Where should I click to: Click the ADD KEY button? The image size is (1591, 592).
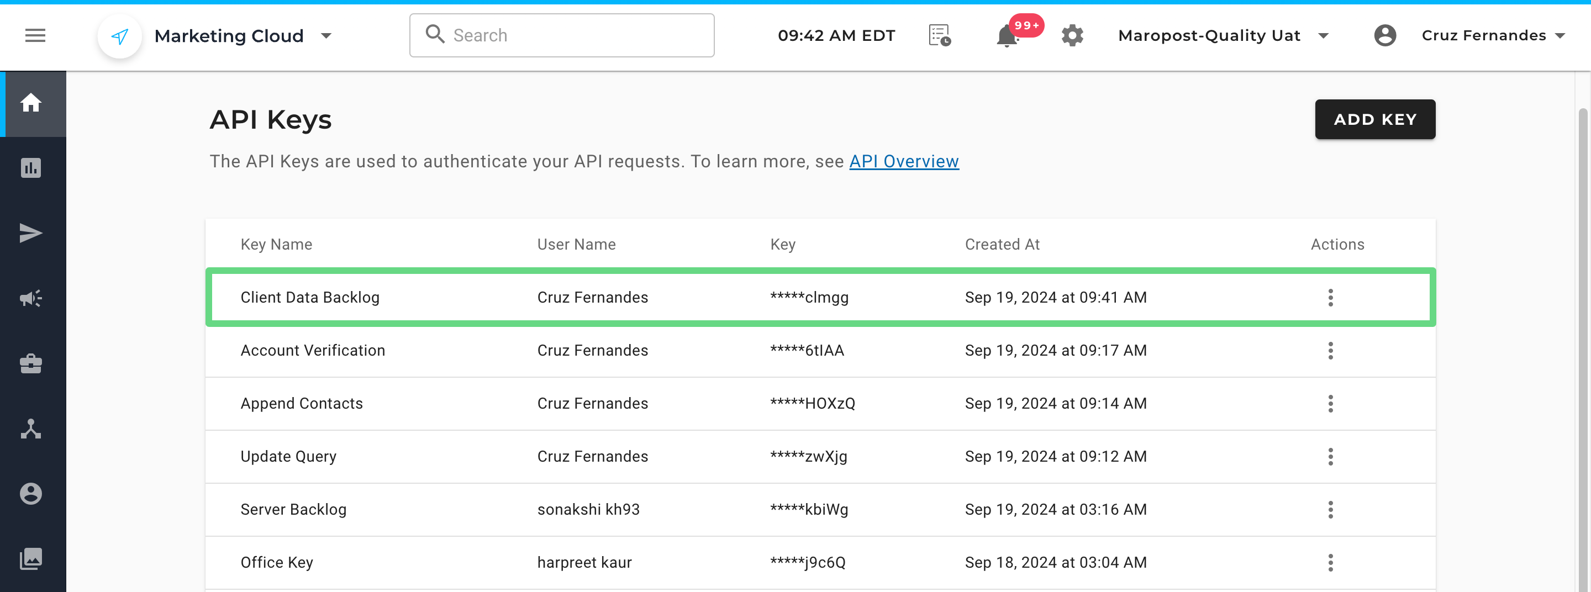(1375, 119)
